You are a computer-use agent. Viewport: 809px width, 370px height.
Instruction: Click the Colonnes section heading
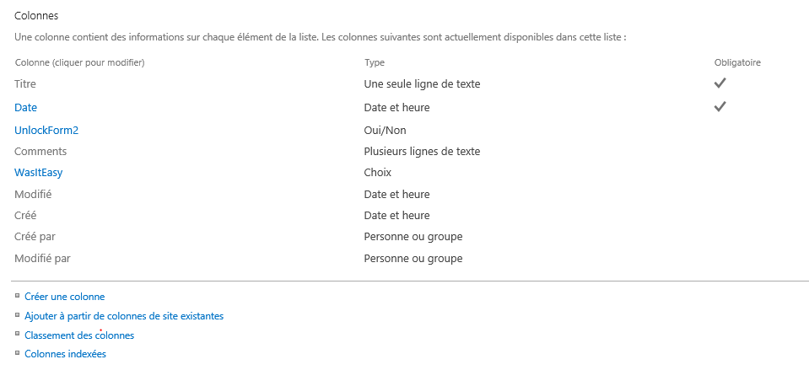click(x=36, y=16)
